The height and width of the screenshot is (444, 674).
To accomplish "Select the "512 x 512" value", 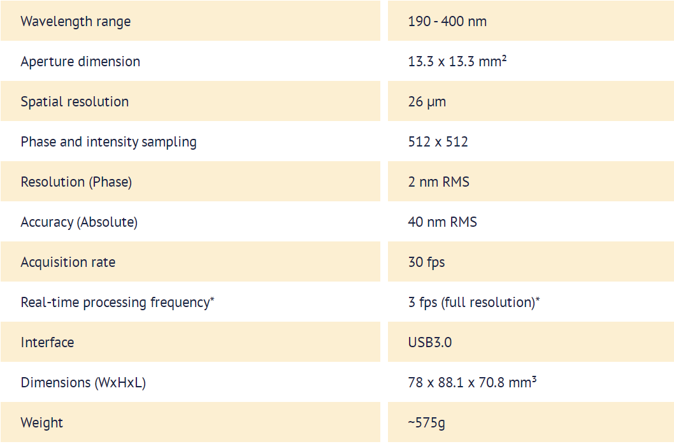I will (x=438, y=141).
